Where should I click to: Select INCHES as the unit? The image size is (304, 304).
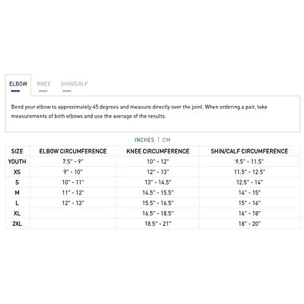pyautogui.click(x=144, y=140)
